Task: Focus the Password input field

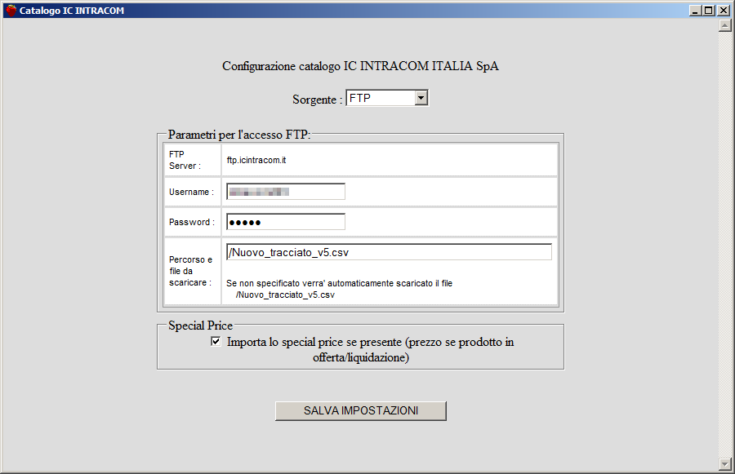Action: pos(286,222)
